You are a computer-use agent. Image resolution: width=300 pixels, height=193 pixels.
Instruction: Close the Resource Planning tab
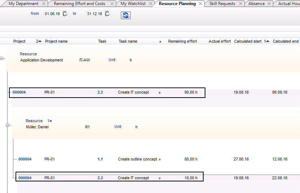tap(200, 4)
